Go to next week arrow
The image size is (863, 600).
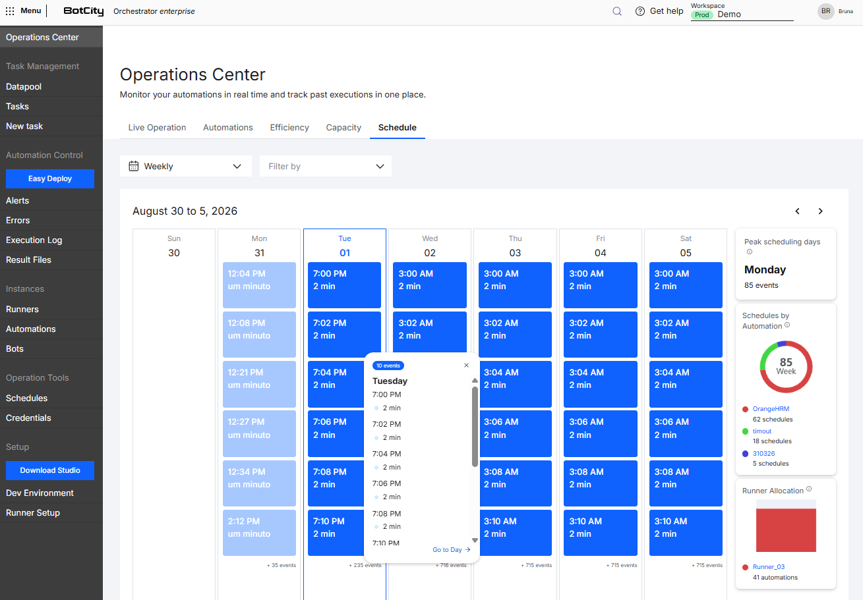tap(821, 211)
